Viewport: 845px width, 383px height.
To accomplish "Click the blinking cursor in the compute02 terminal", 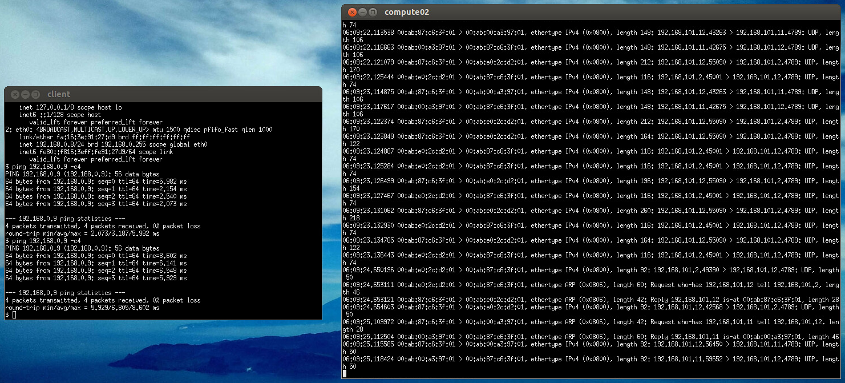I will [x=345, y=372].
